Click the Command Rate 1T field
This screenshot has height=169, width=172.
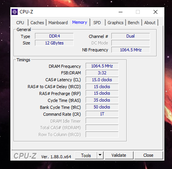point(102,114)
